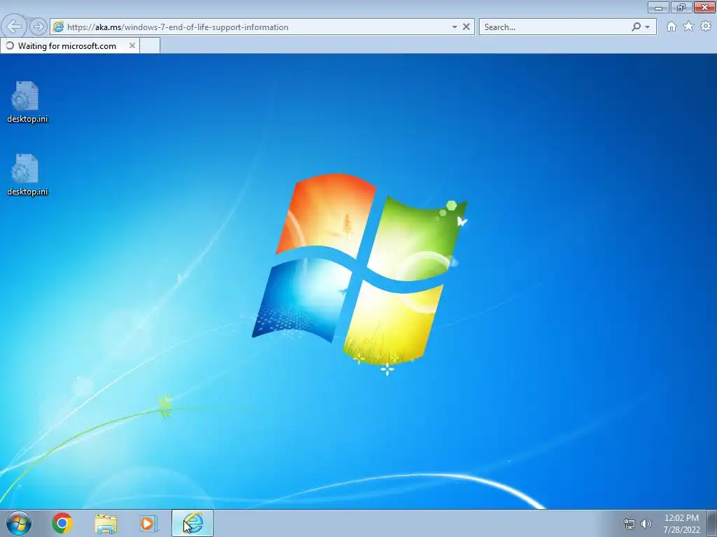The height and width of the screenshot is (537, 717).
Task: Minimize the Internet Explorer window
Action: pyautogui.click(x=658, y=7)
